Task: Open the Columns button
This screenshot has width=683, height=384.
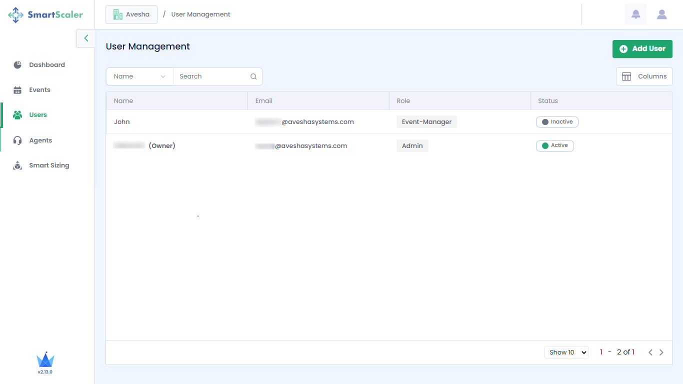Action: [x=644, y=76]
